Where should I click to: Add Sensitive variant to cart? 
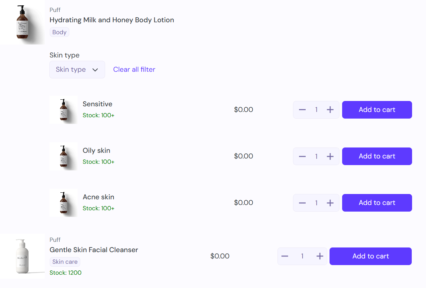(377, 110)
